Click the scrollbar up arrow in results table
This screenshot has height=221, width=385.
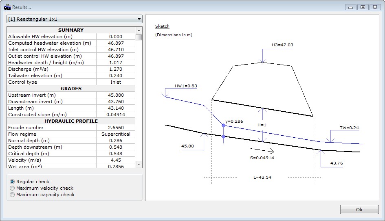139,30
